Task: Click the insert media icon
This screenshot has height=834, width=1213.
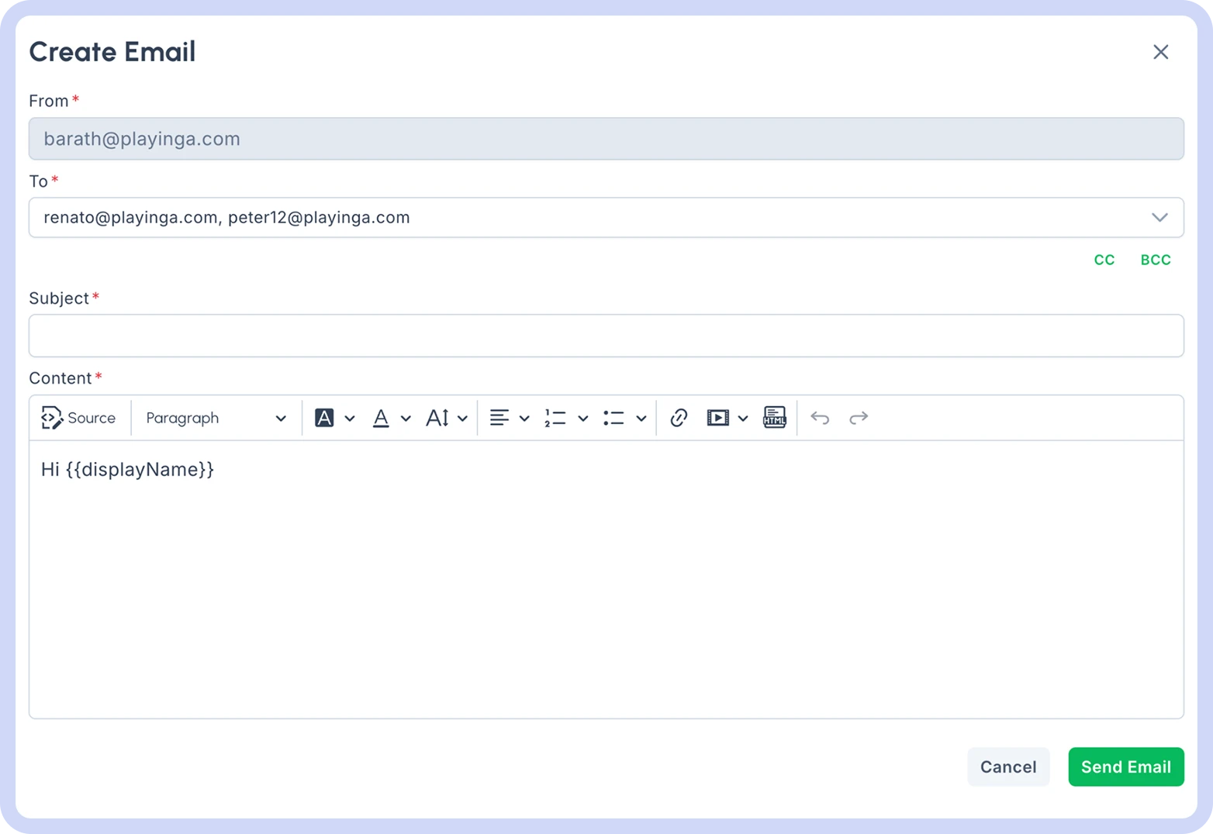Action: point(717,418)
